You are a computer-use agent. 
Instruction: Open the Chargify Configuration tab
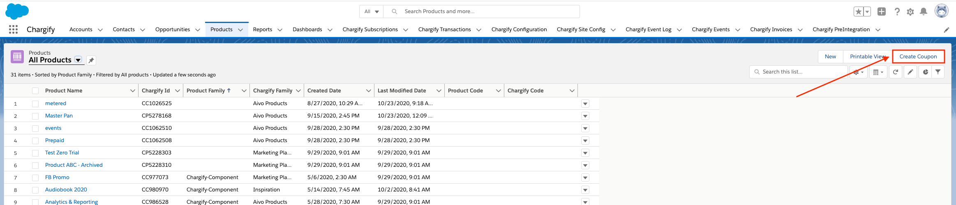tap(519, 30)
